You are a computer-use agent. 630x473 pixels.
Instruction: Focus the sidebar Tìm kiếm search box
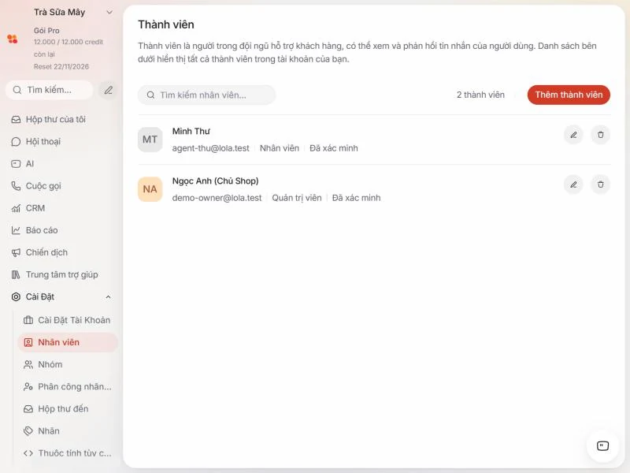tap(50, 90)
